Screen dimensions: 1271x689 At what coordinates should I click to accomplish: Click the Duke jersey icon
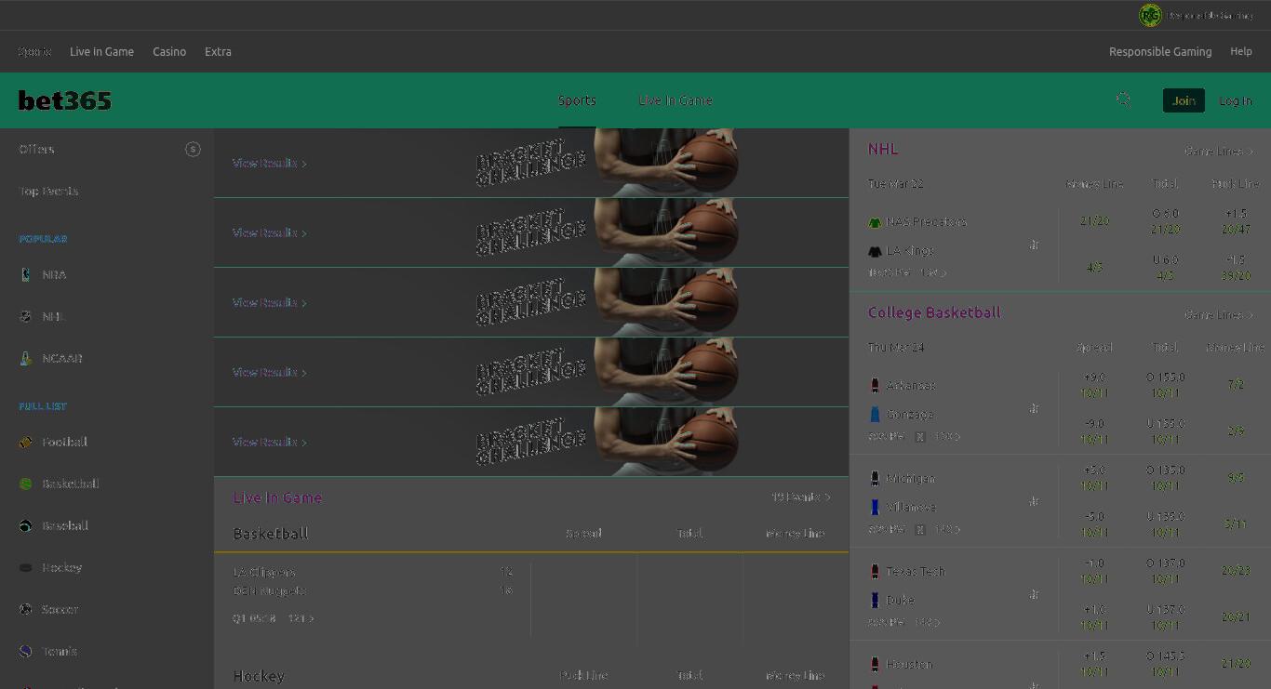pos(875,600)
